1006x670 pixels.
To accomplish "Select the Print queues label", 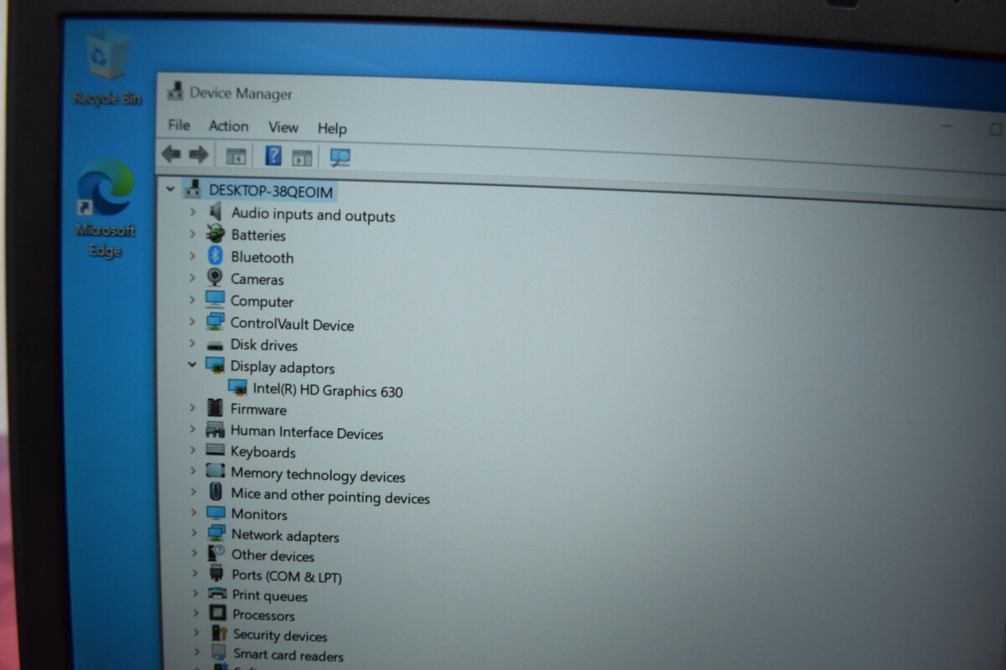I will (x=270, y=596).
